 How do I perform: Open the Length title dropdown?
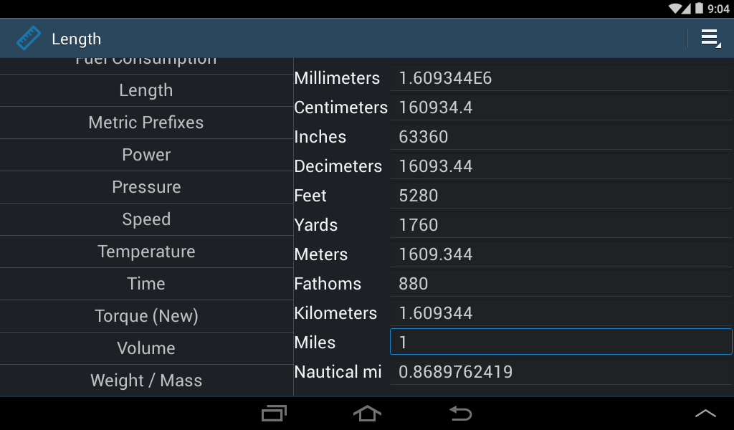76,39
